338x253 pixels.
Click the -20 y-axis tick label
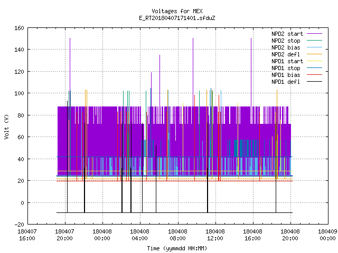tap(19, 225)
